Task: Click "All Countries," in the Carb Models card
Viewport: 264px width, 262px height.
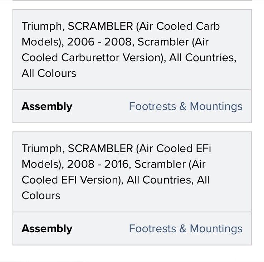Action: 203,58
